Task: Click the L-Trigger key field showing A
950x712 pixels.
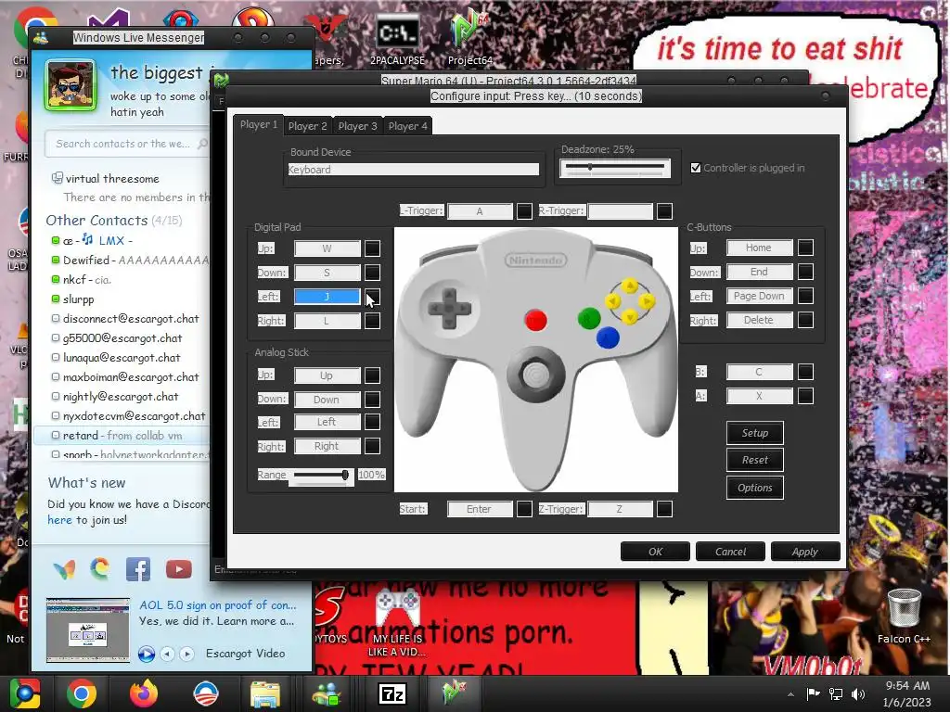Action: (x=480, y=211)
